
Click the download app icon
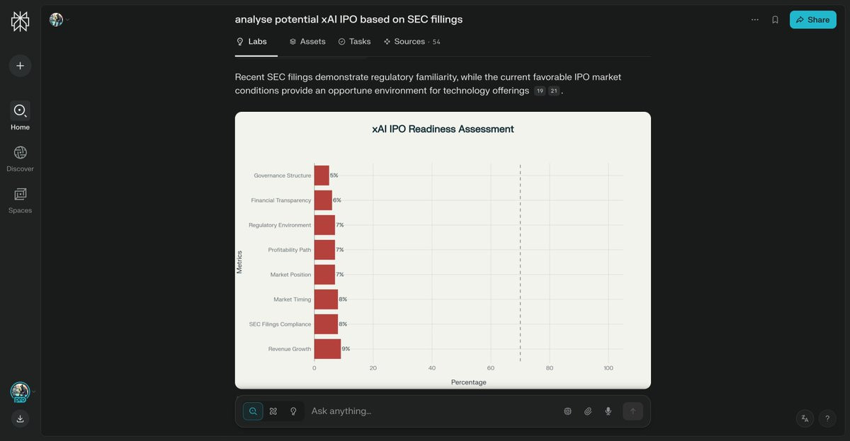tap(20, 418)
